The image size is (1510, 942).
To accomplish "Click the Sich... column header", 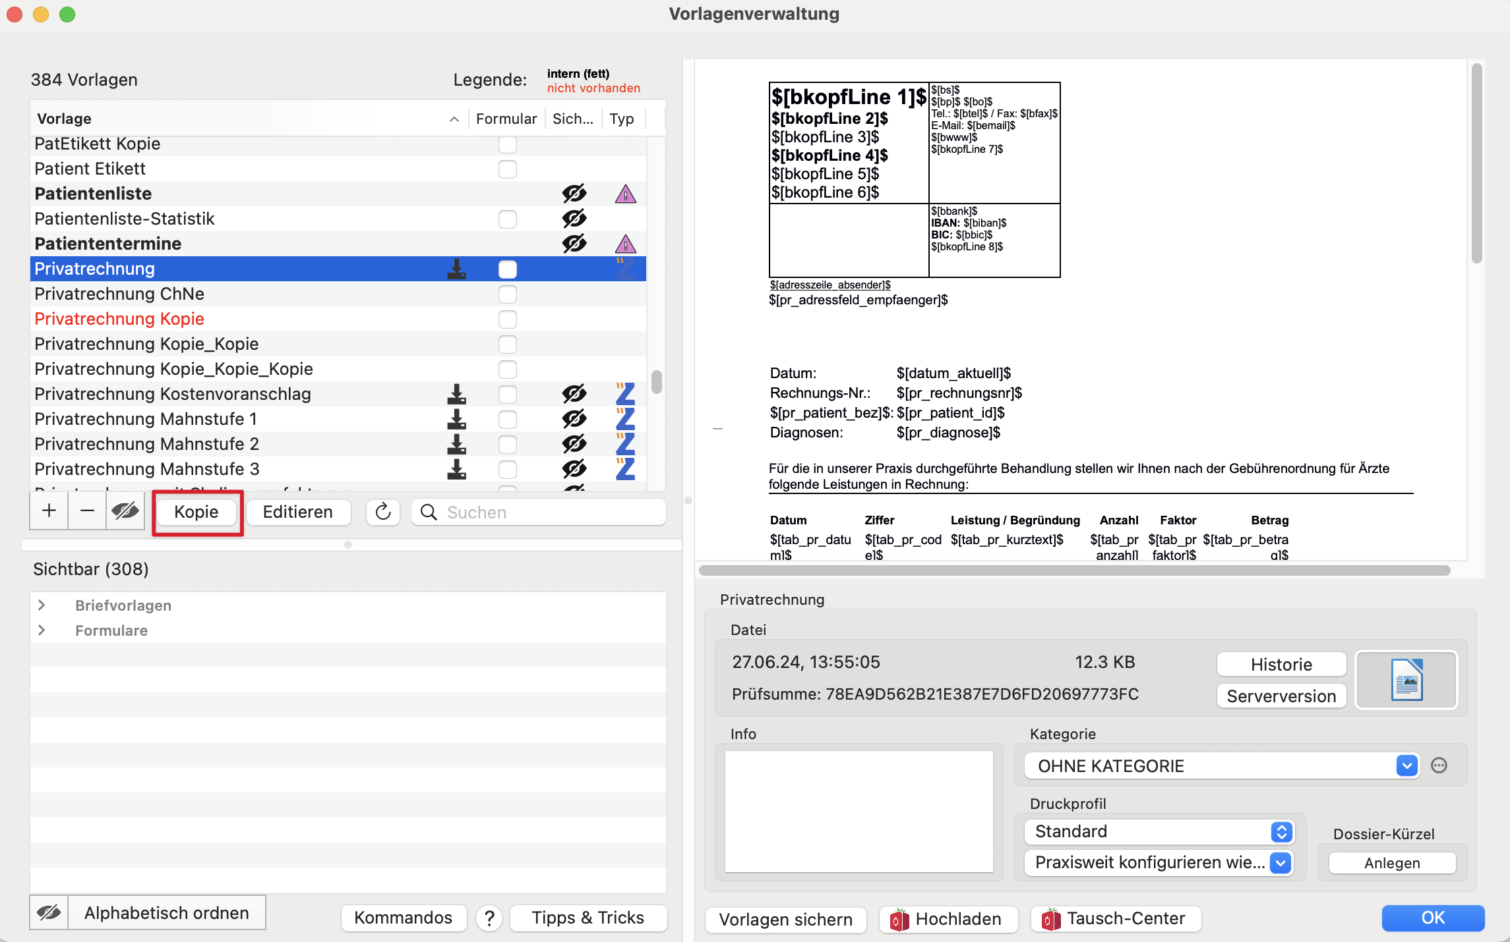I will [x=573, y=119].
